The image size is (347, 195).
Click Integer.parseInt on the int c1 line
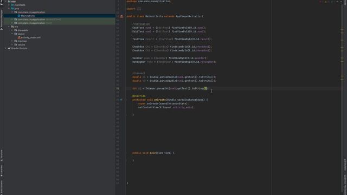tap(157, 88)
